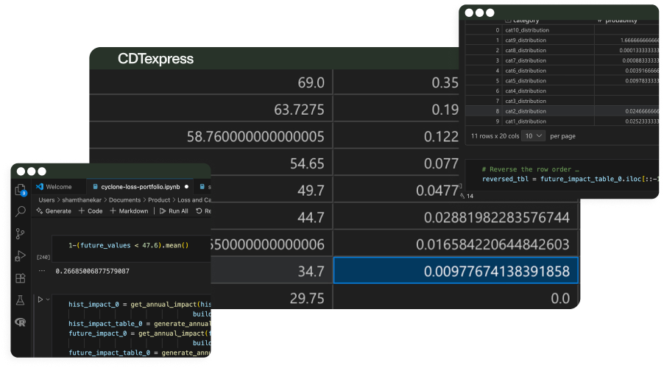Viewport: 664px width, 368px height.
Task: Run the cell with the play icon
Action: point(40,299)
